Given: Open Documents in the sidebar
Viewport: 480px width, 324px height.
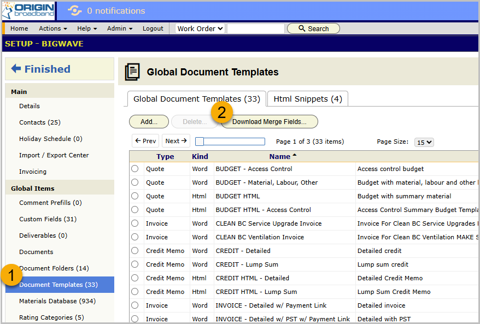Looking at the screenshot, I should [36, 252].
